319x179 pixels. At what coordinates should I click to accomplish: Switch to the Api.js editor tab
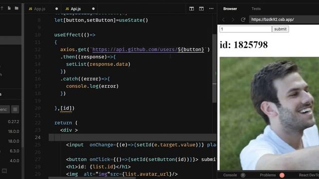73,9
